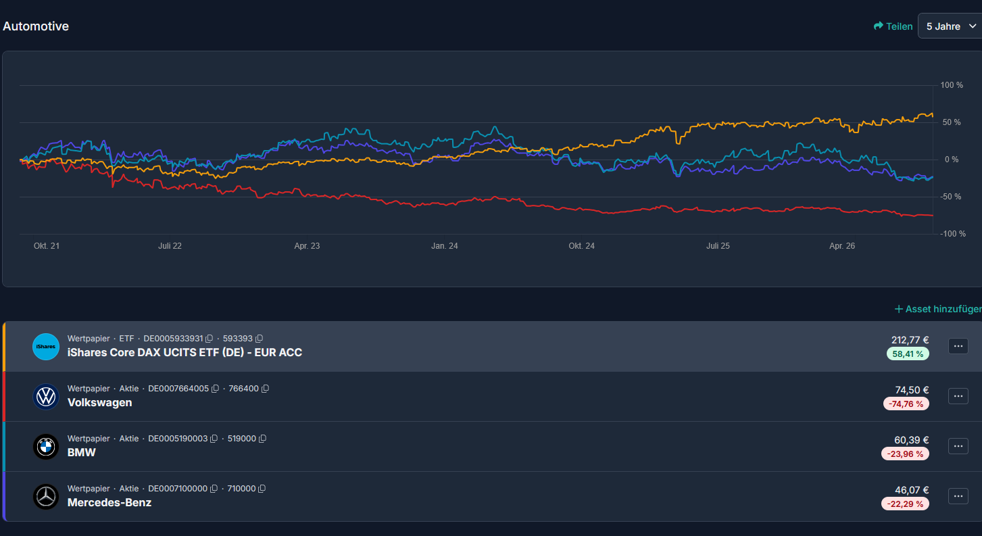Viewport: 982px width, 536px height.
Task: Click the Mercedes-Benz star logo
Action: 46,497
